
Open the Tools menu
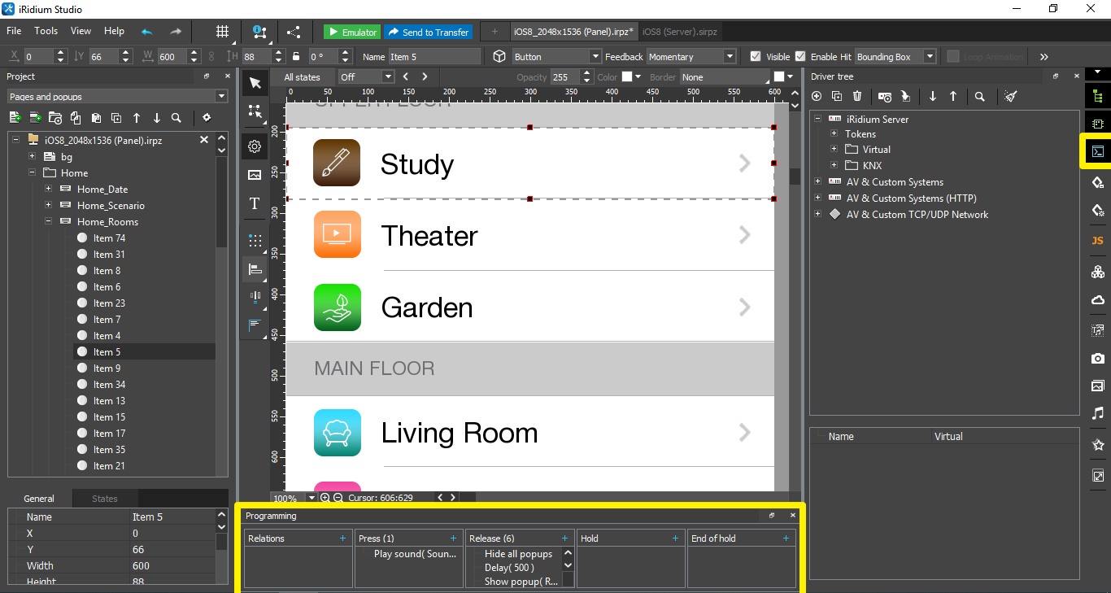(46, 31)
